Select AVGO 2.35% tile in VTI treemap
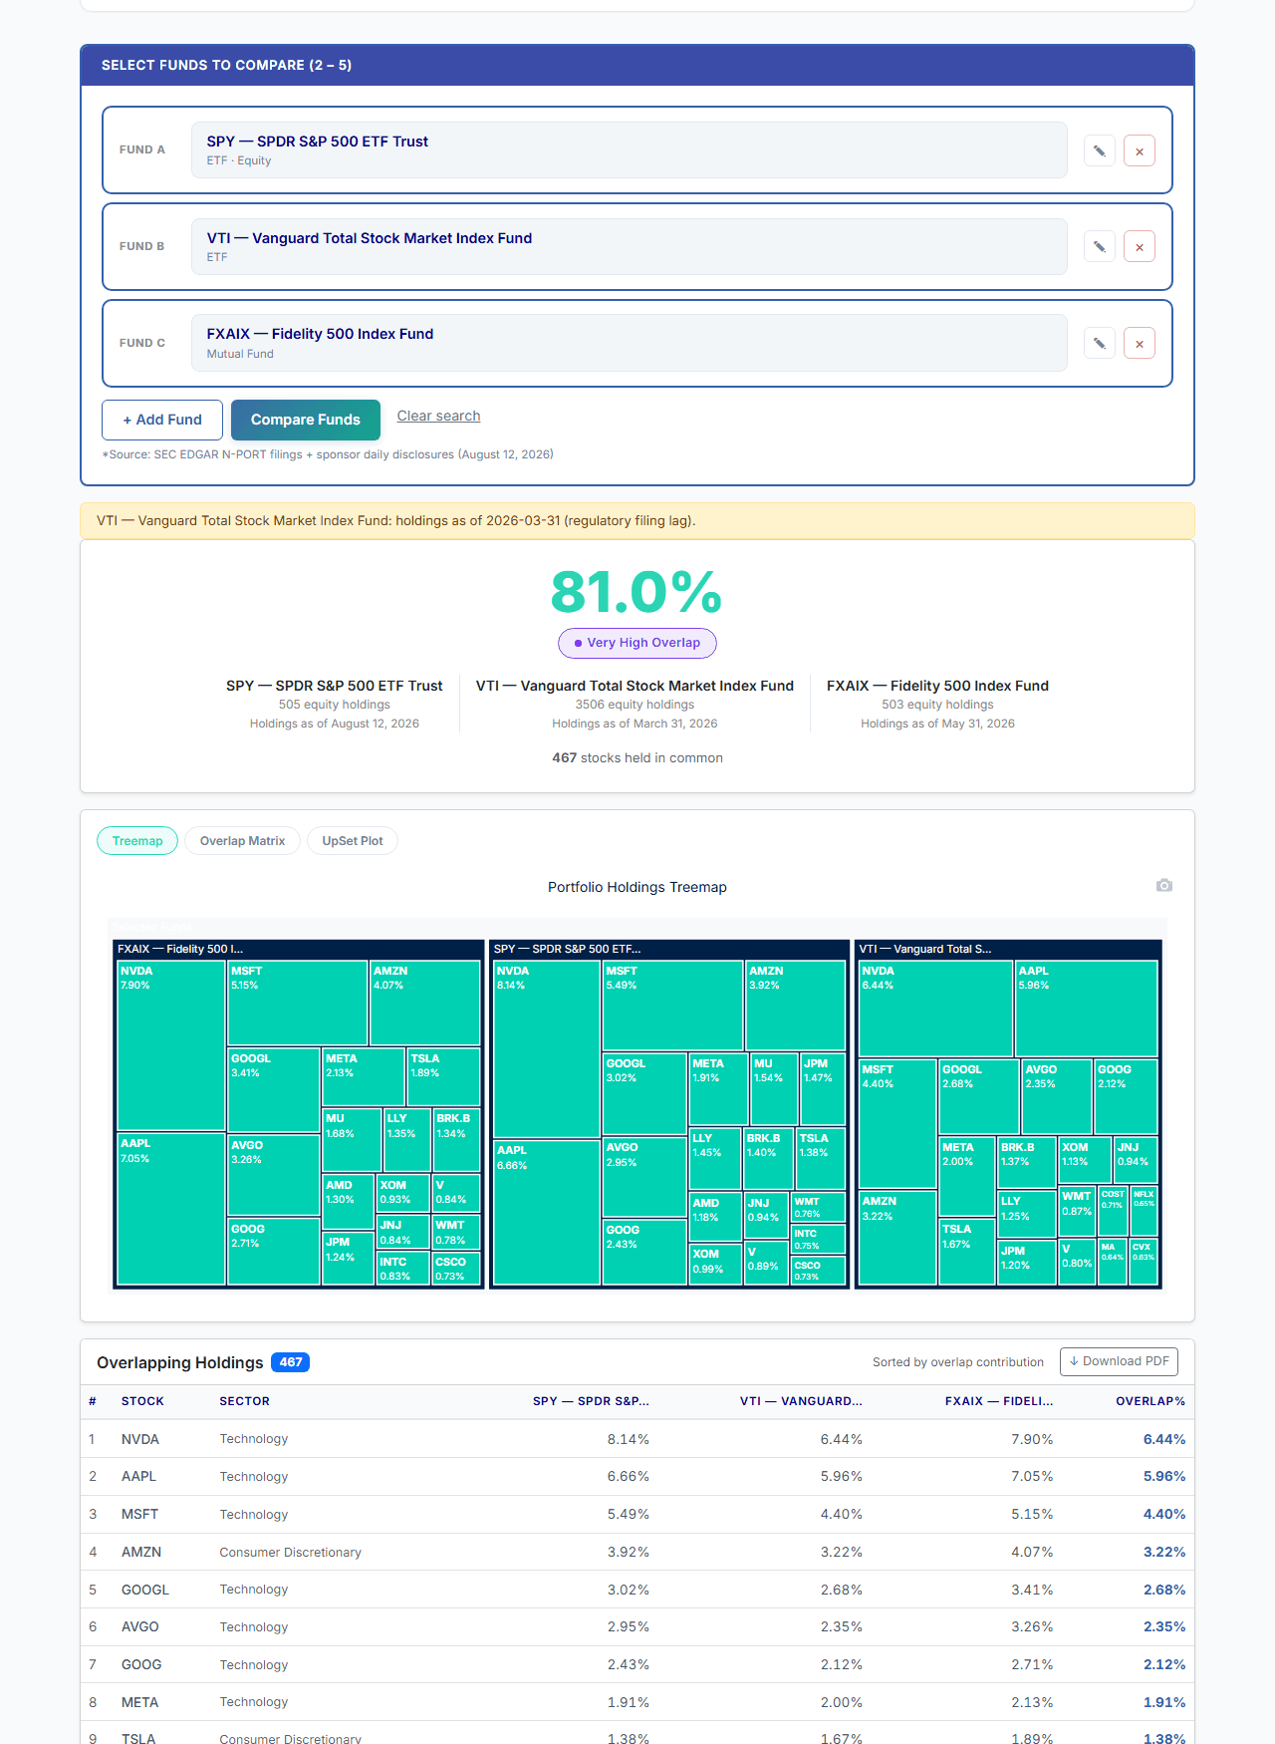 tap(1057, 1097)
